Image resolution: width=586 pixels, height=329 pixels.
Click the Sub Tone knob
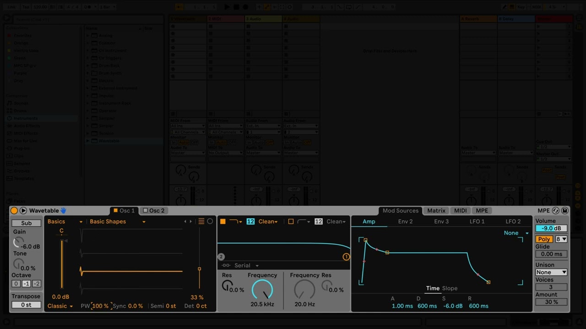point(18,264)
